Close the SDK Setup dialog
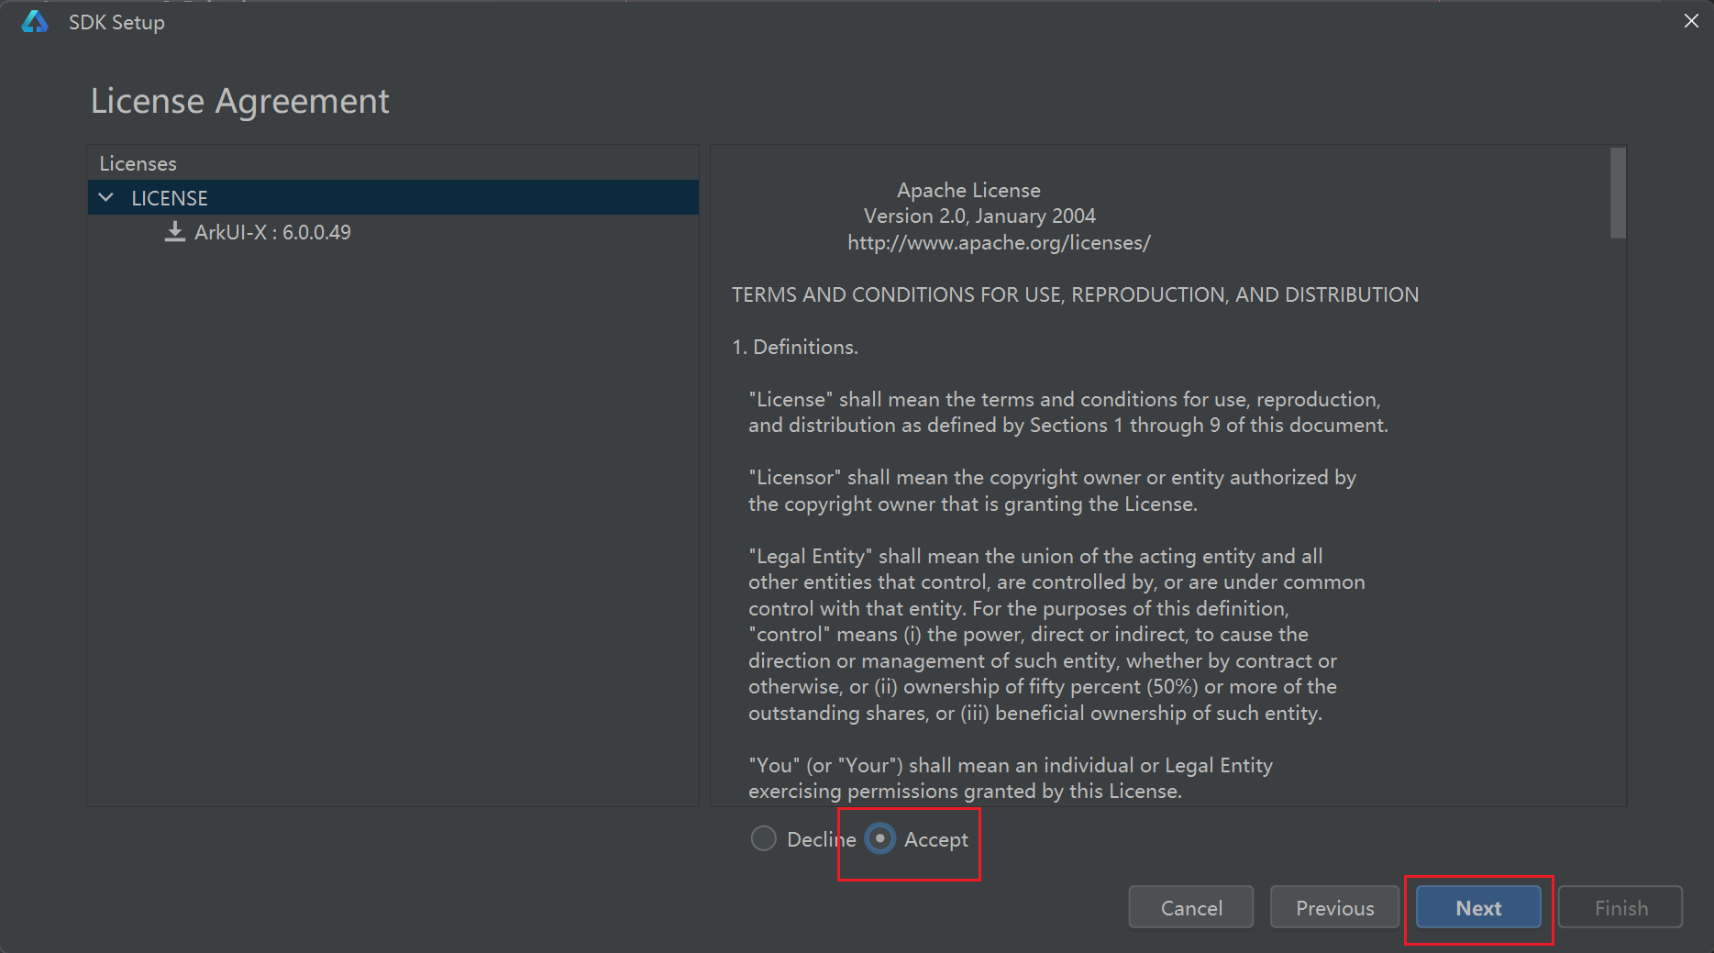1714x953 pixels. tap(1691, 21)
